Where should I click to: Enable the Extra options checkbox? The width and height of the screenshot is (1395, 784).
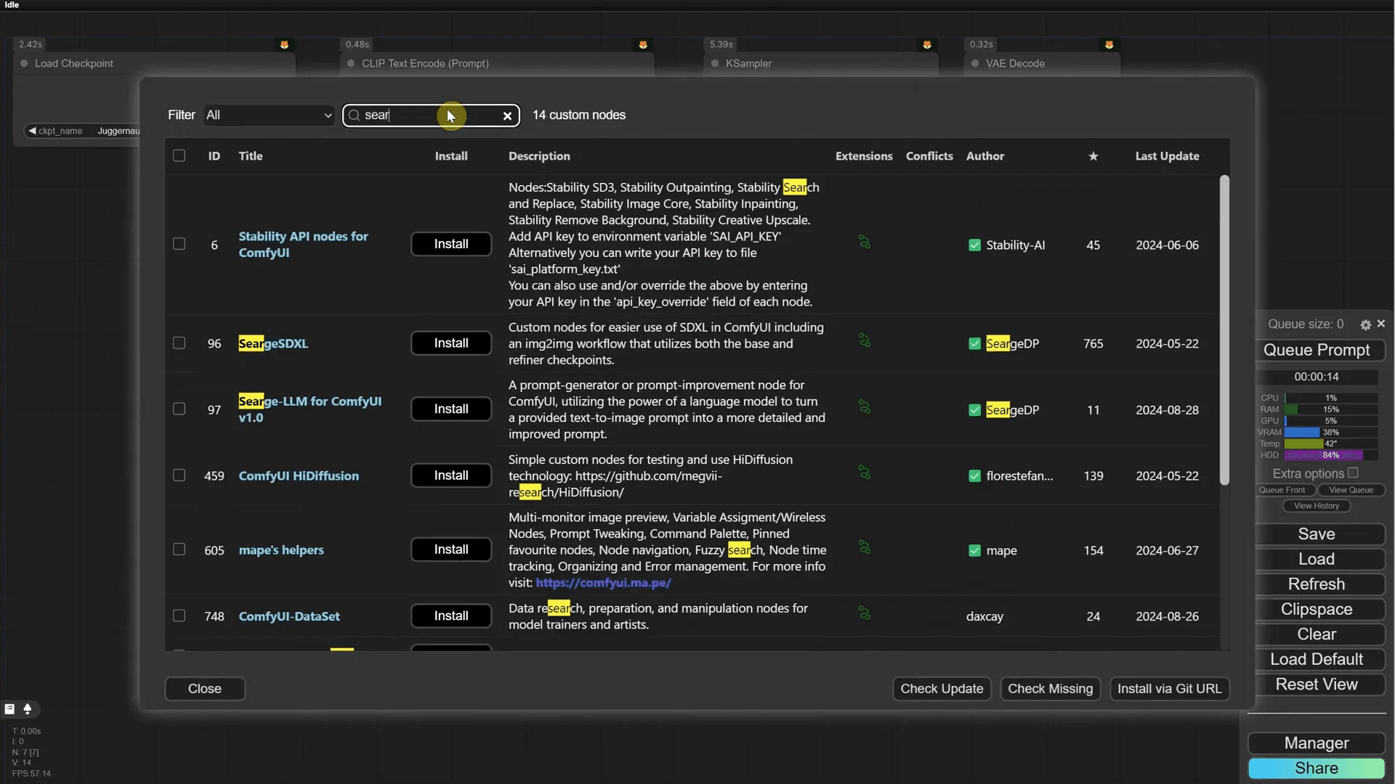[x=1354, y=472]
